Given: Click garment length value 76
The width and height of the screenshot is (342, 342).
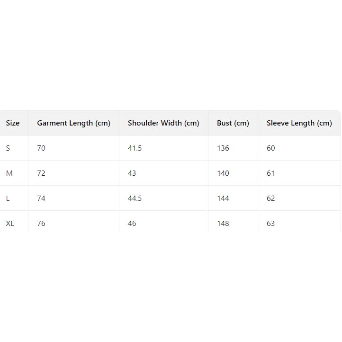Looking at the screenshot, I should (x=41, y=224).
